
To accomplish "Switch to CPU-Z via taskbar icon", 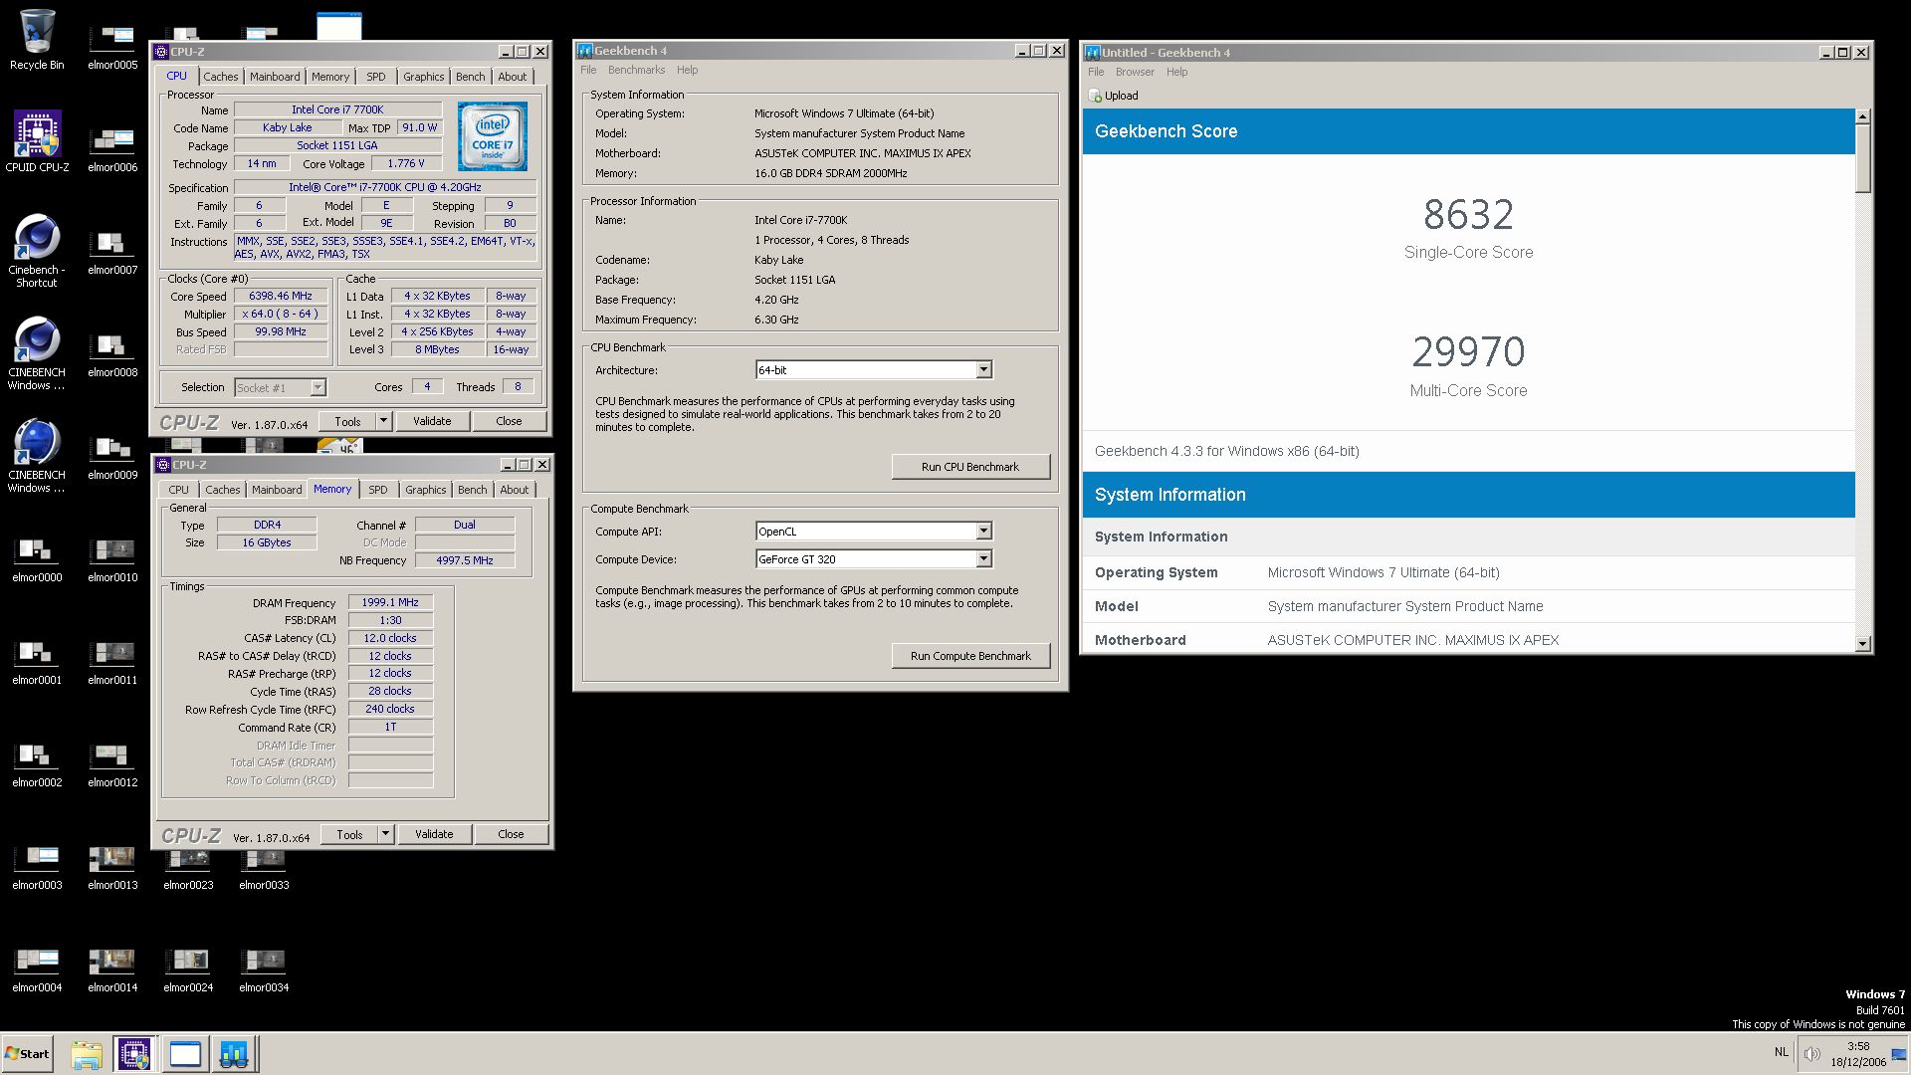I will (134, 1054).
